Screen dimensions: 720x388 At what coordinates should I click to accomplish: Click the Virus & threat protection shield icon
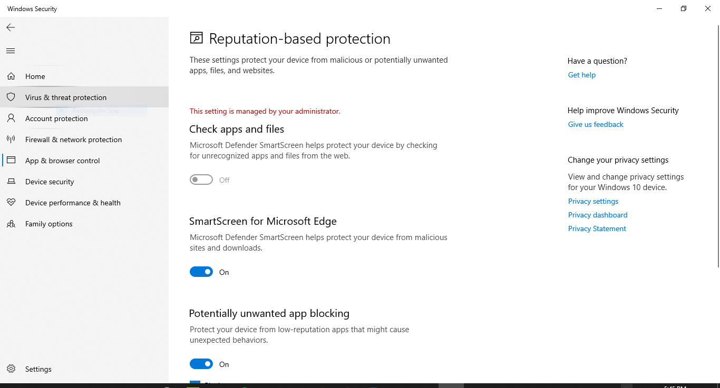[x=11, y=97]
